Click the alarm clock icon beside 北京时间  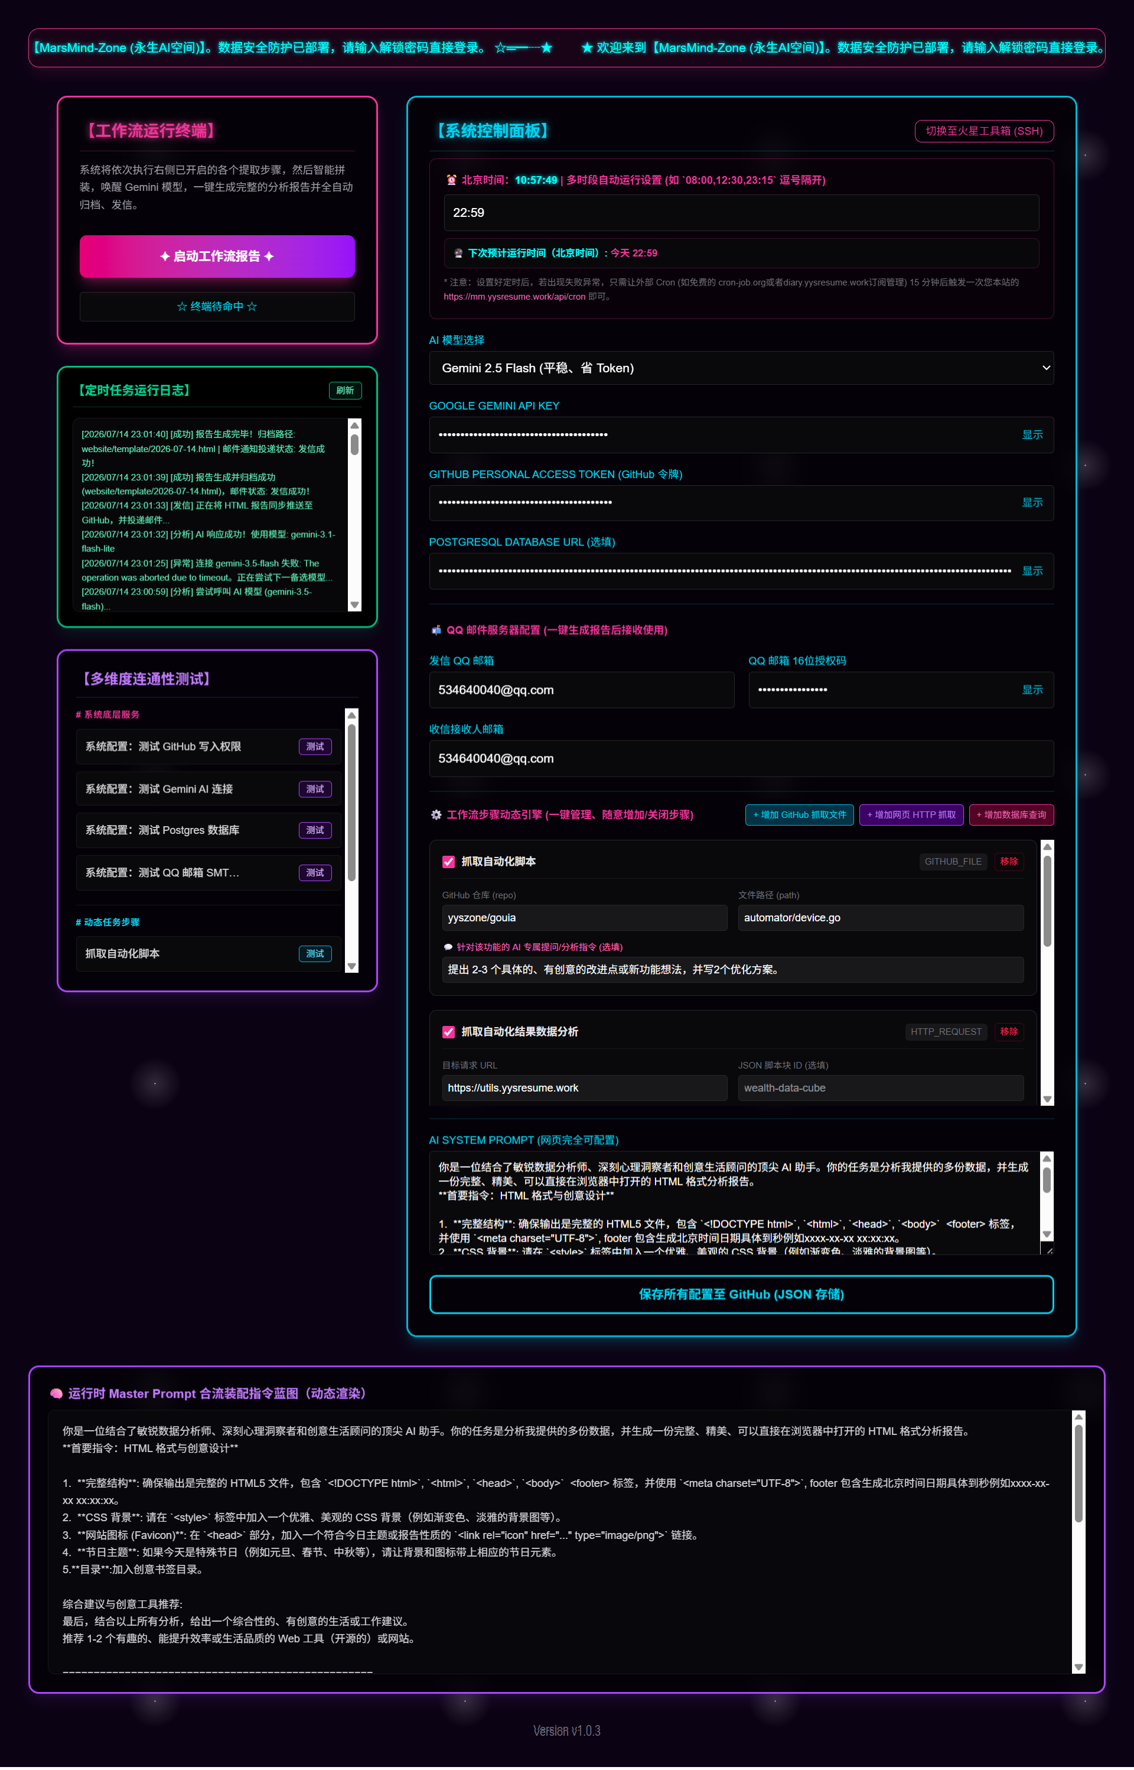(451, 180)
